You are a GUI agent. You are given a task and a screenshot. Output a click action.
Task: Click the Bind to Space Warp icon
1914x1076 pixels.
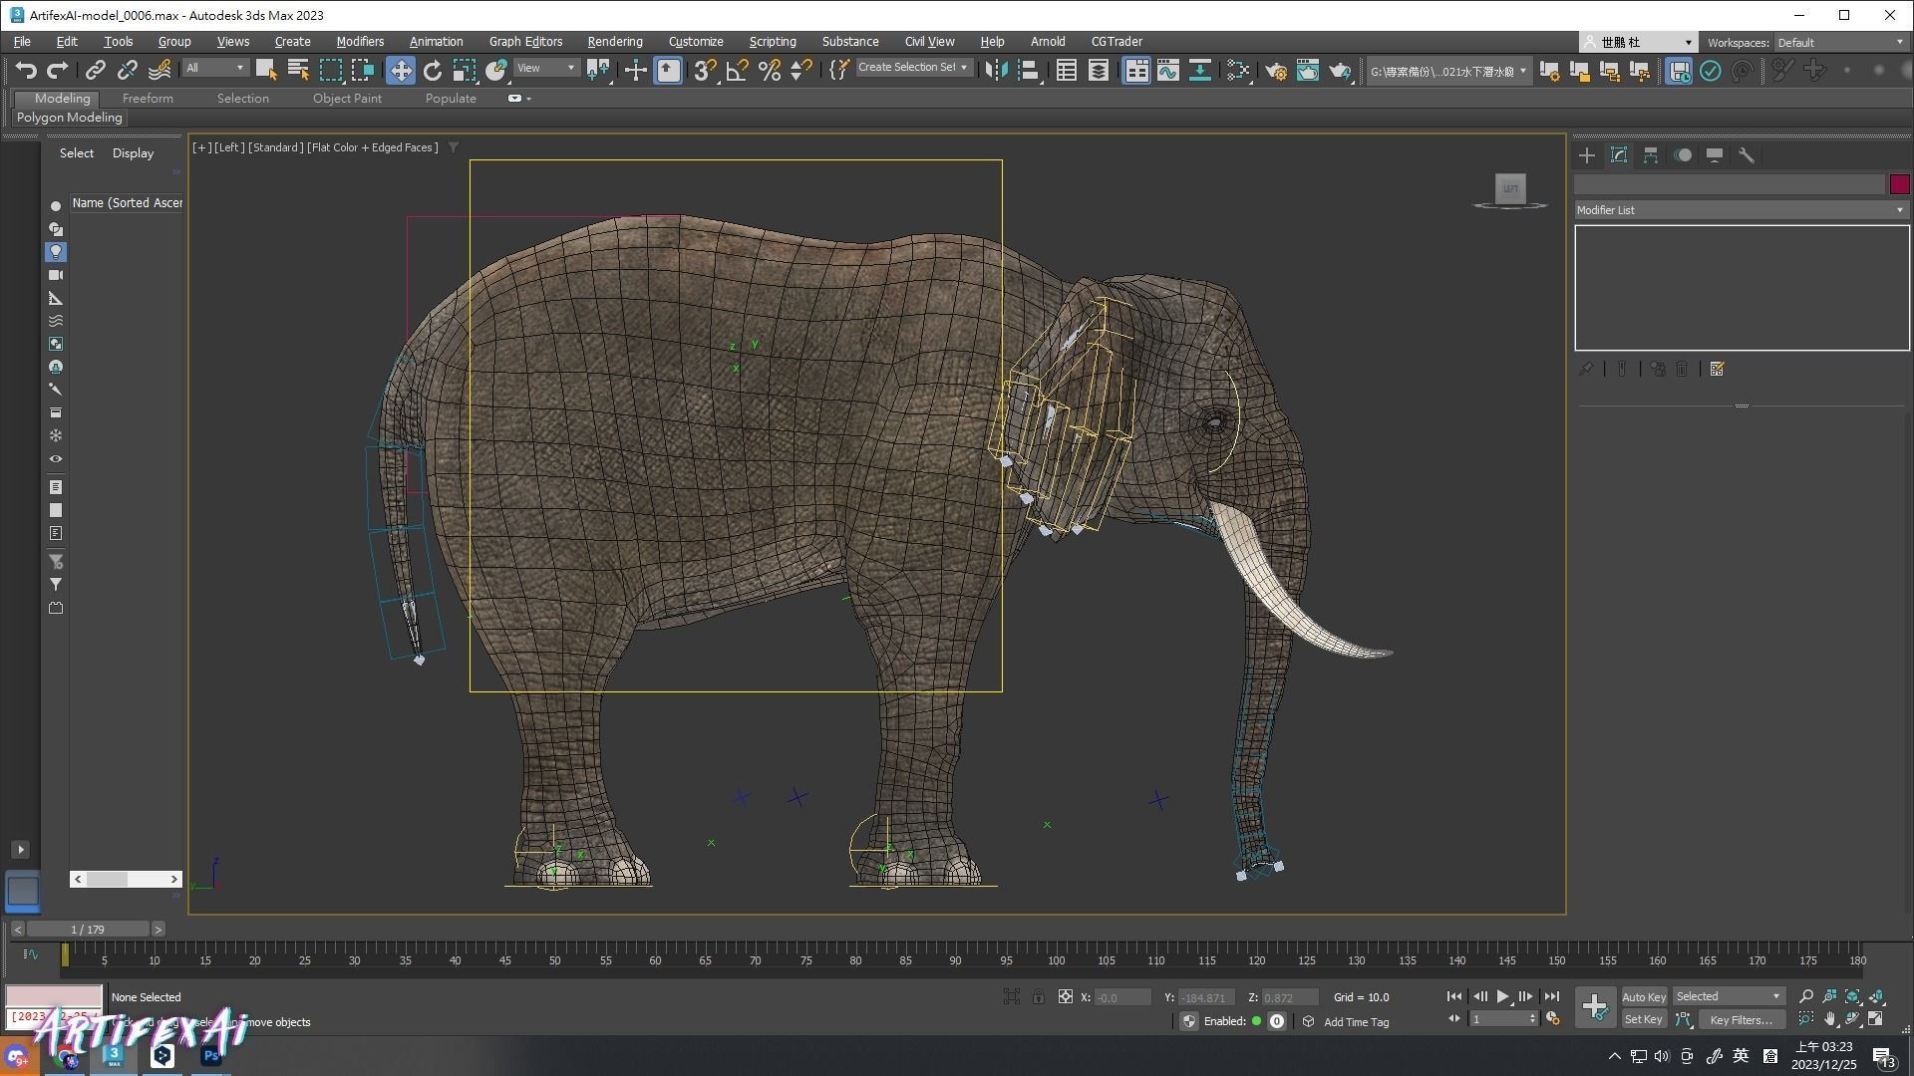pyautogui.click(x=159, y=70)
